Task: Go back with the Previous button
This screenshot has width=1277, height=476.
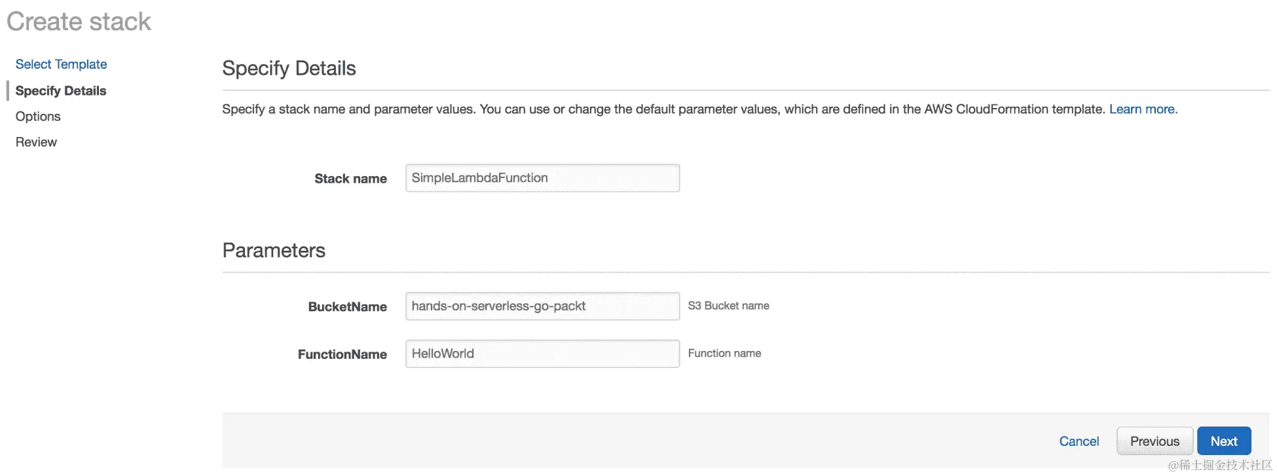Action: tap(1155, 441)
